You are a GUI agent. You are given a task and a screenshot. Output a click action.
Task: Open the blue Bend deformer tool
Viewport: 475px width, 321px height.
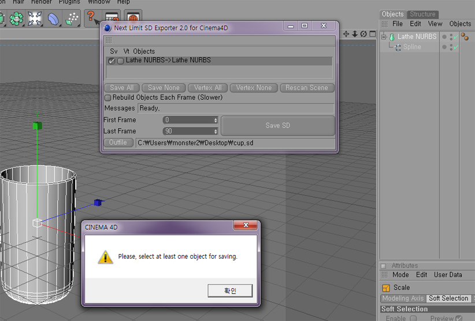click(x=53, y=18)
